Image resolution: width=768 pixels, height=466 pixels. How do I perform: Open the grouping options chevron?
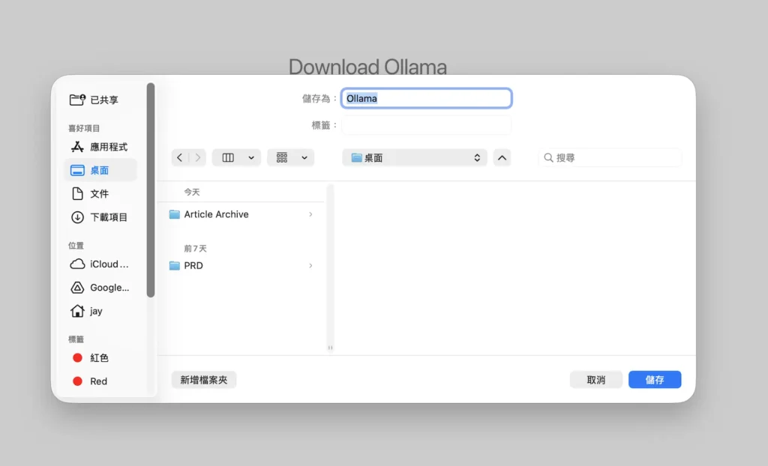304,157
